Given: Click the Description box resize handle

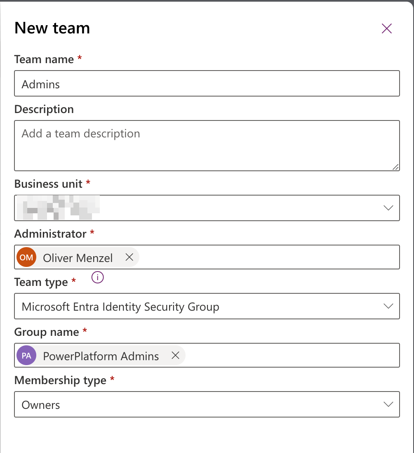Looking at the screenshot, I should click(395, 167).
